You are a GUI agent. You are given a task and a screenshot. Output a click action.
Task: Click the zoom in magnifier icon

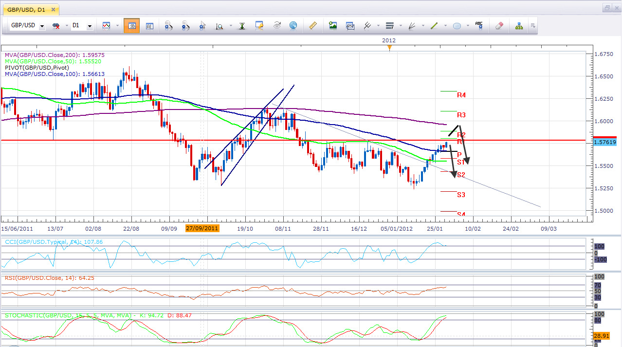coord(168,26)
